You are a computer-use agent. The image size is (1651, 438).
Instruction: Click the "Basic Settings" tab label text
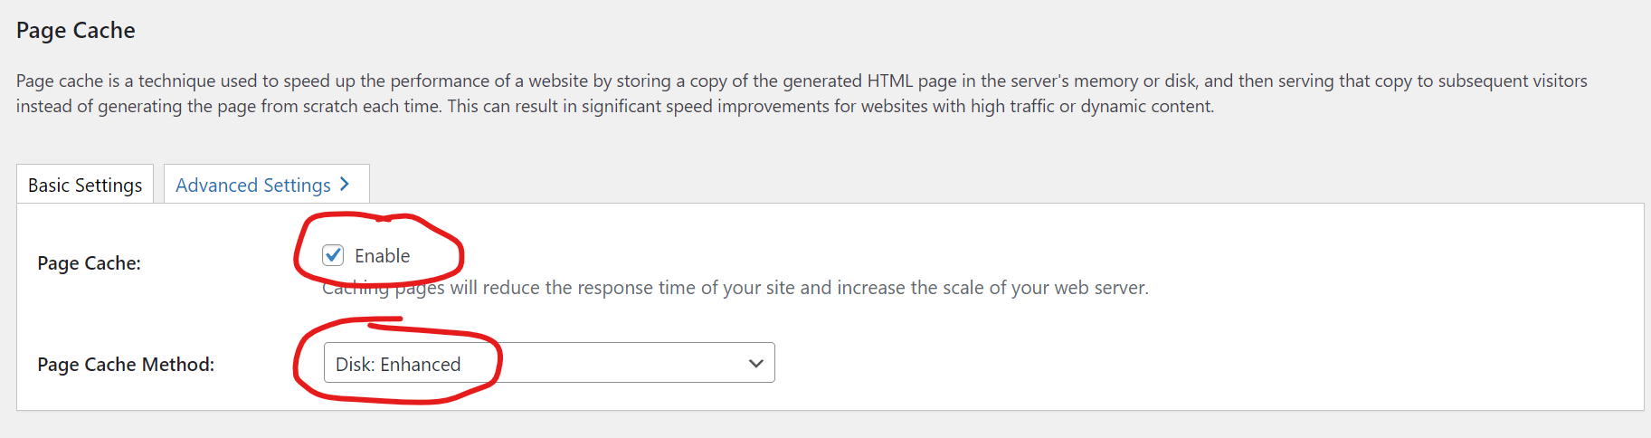pos(85,185)
